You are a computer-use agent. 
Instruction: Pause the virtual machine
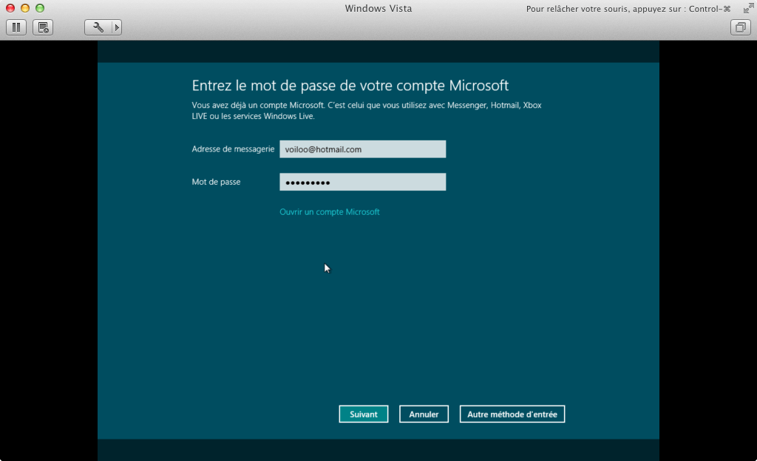point(16,27)
